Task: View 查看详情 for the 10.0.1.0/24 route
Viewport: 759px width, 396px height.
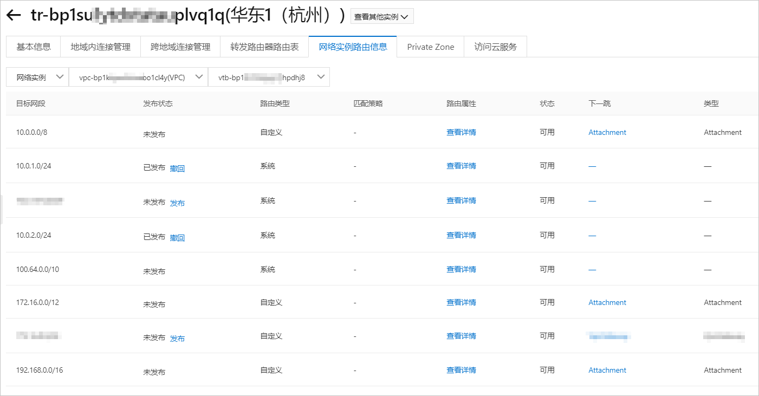Action: [461, 166]
